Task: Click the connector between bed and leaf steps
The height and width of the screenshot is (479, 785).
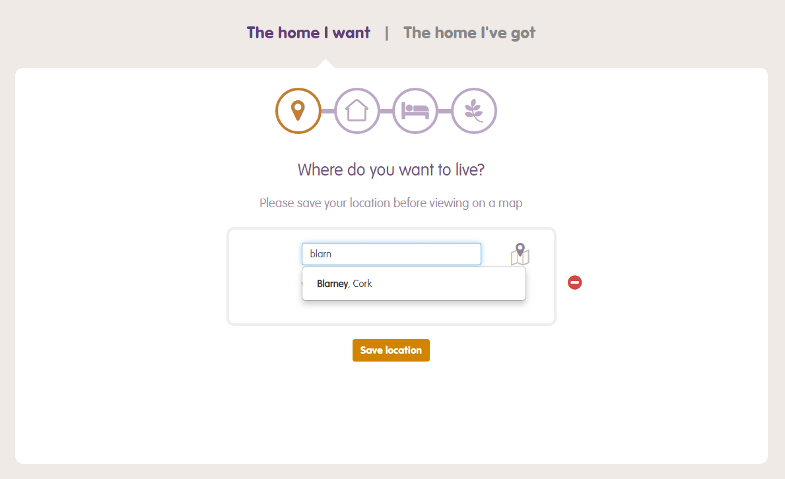Action: coord(445,111)
